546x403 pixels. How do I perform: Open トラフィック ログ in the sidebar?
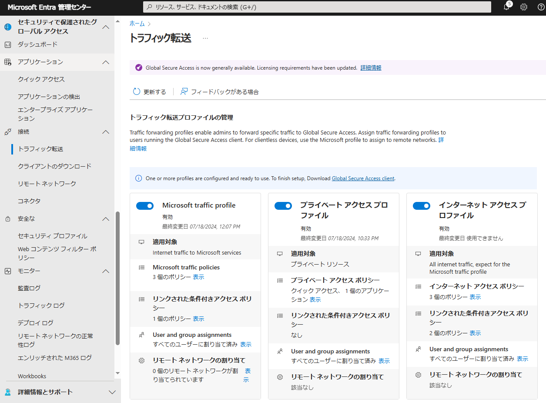(x=41, y=306)
